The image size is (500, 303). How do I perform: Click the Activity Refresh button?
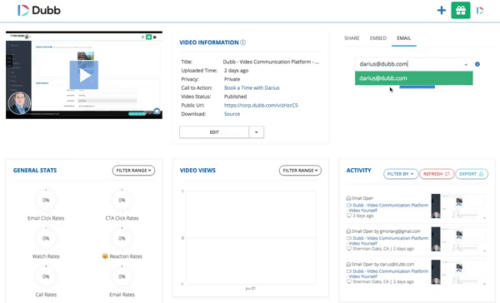coord(437,174)
